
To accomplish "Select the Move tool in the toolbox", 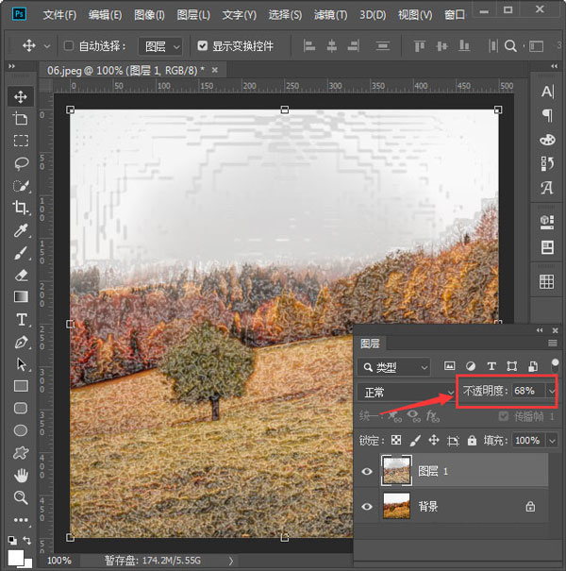I will point(21,96).
